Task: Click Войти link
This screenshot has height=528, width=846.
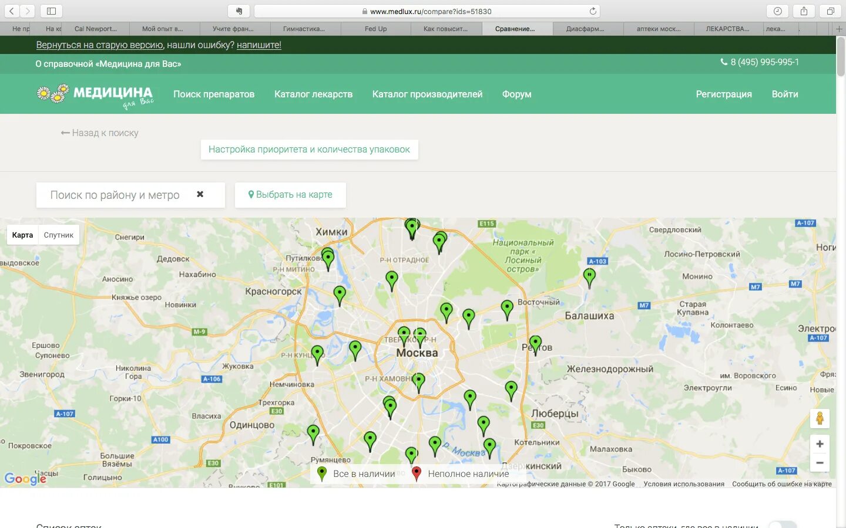Action: point(785,94)
